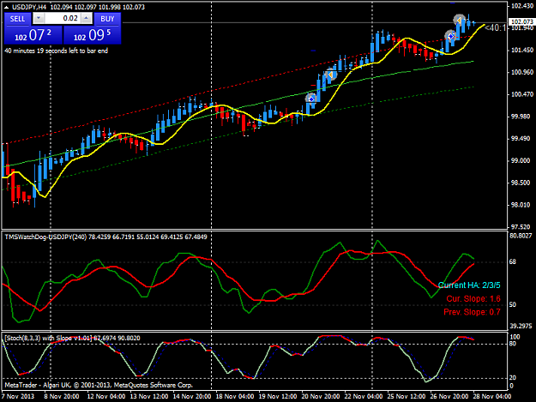Screen dimensions: 536x402
Task: Click the 80.8027 indicator scale value
Action: (521, 236)
